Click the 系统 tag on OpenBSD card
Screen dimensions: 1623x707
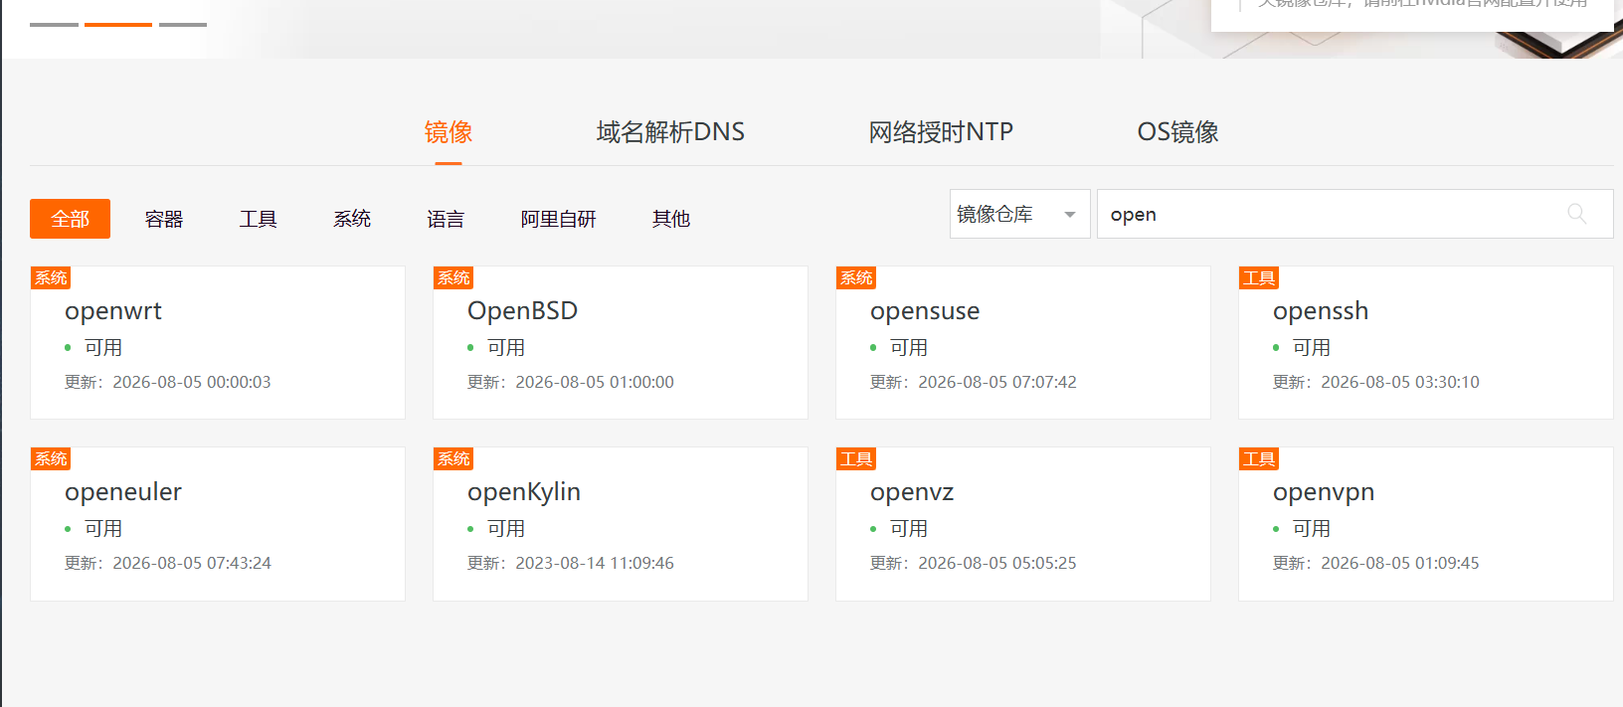[453, 277]
